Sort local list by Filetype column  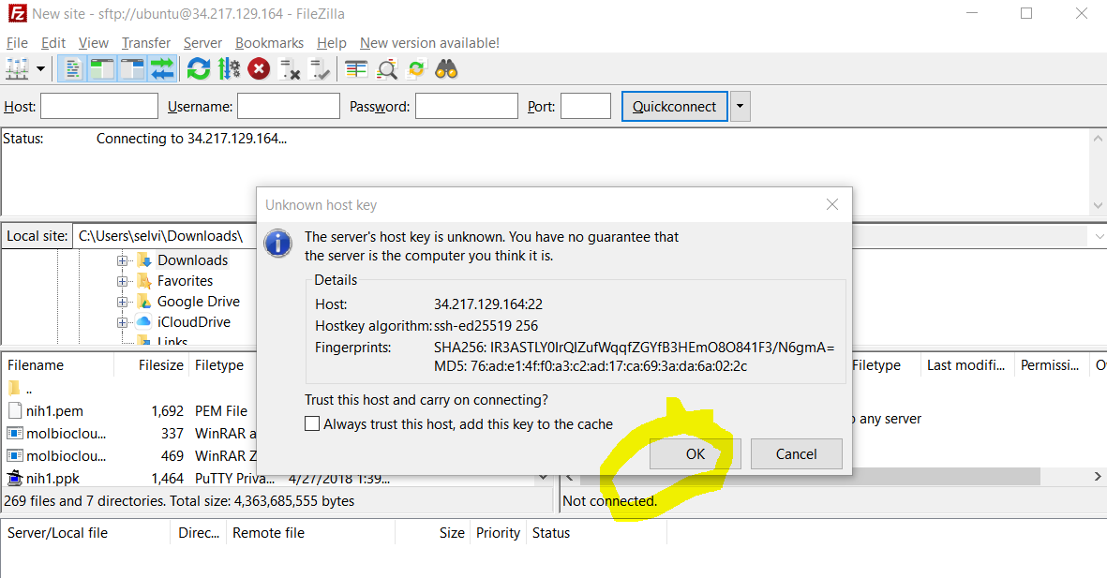(x=223, y=364)
